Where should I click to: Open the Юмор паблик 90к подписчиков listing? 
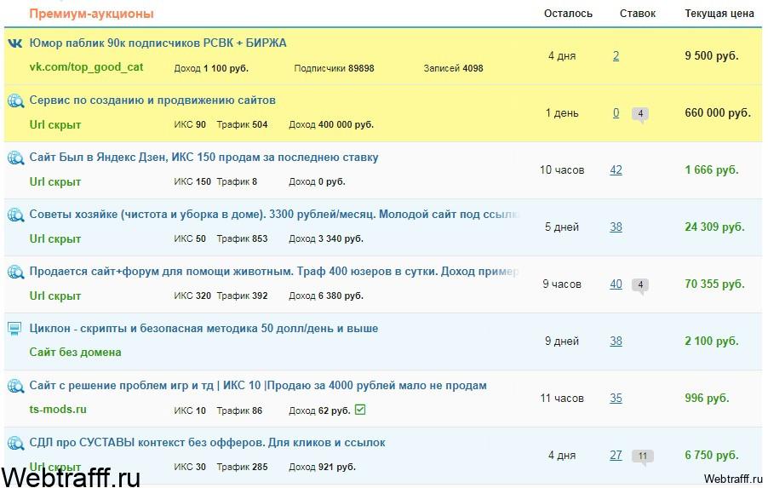point(158,43)
